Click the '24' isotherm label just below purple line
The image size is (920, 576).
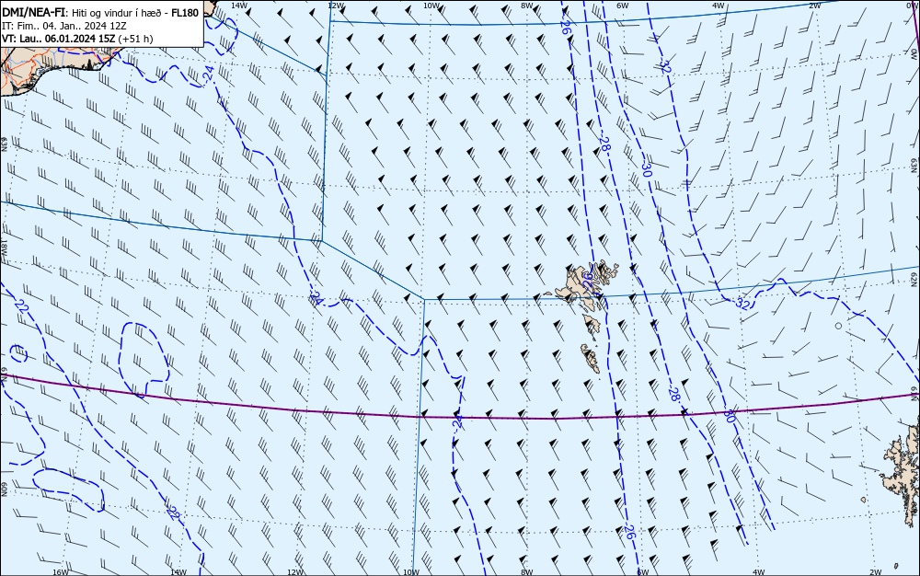pos(457,420)
